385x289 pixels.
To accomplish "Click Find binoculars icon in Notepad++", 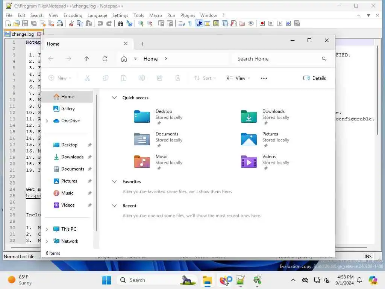I will (121, 24).
